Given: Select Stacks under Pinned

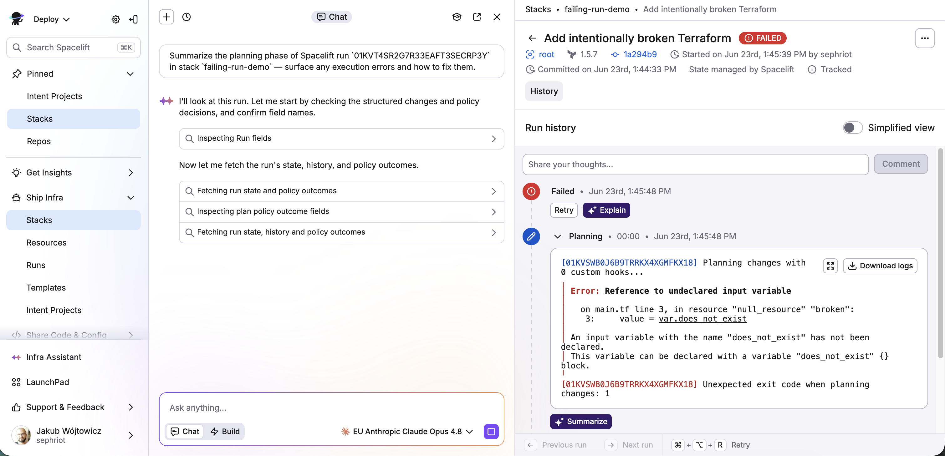Looking at the screenshot, I should pyautogui.click(x=73, y=119).
